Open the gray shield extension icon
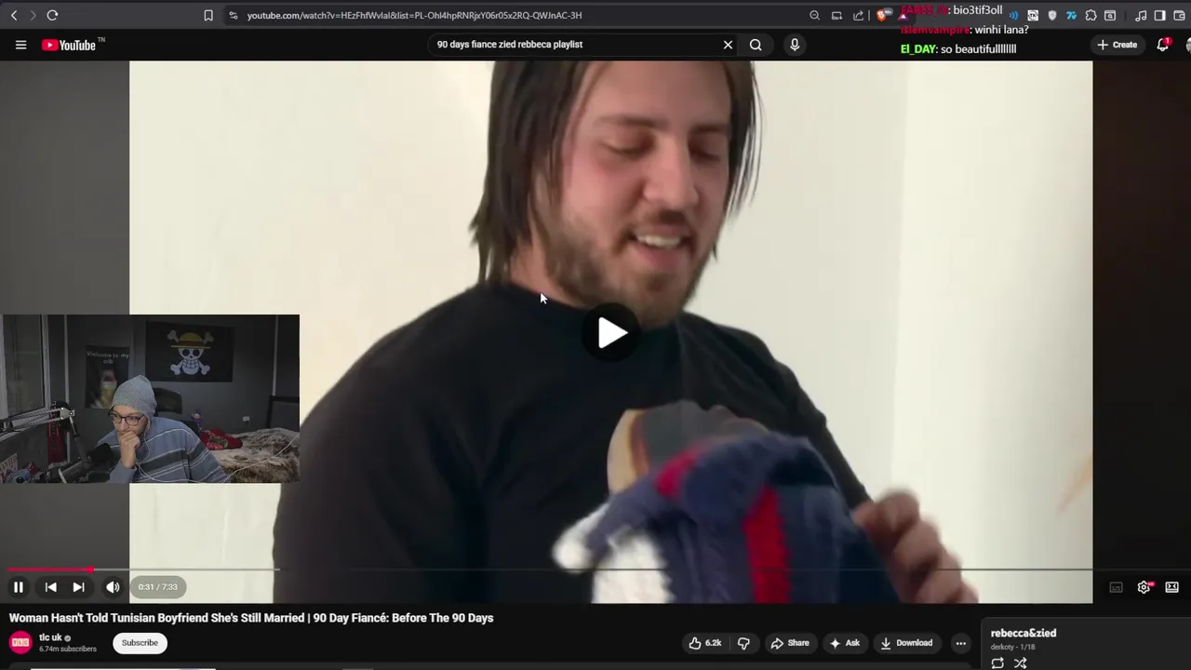 [x=1052, y=15]
